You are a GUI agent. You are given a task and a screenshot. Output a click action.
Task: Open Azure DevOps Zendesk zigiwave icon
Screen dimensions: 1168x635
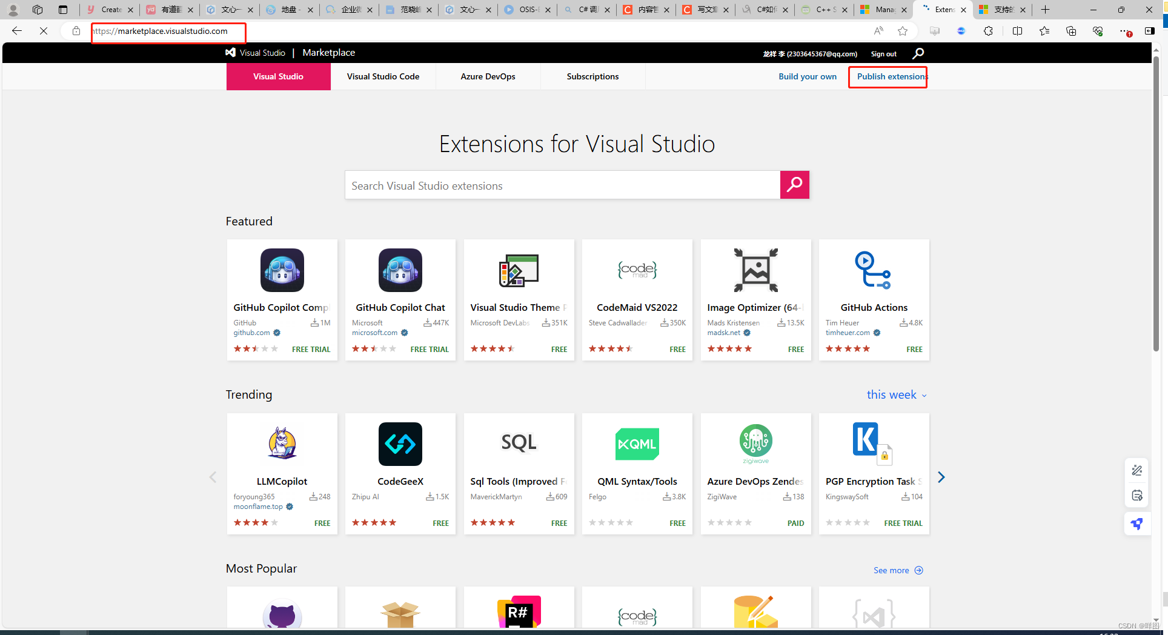(755, 444)
